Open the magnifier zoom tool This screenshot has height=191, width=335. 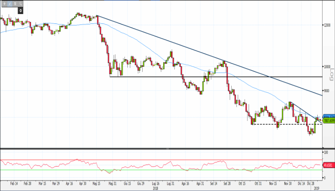click(21, 3)
